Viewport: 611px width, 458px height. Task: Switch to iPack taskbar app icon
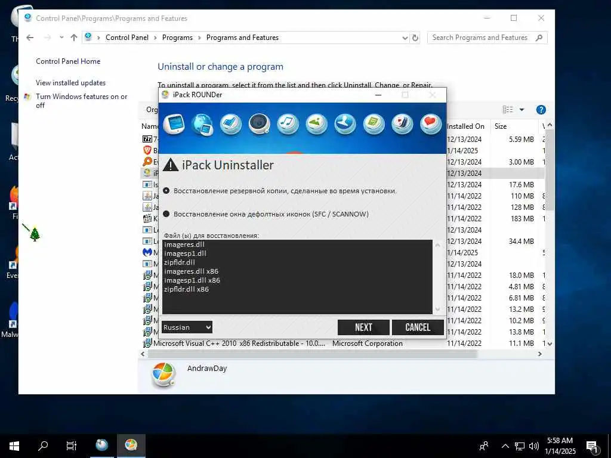point(131,446)
